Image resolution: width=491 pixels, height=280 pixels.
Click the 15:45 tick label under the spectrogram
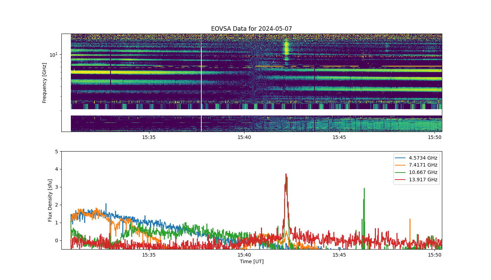click(339, 138)
